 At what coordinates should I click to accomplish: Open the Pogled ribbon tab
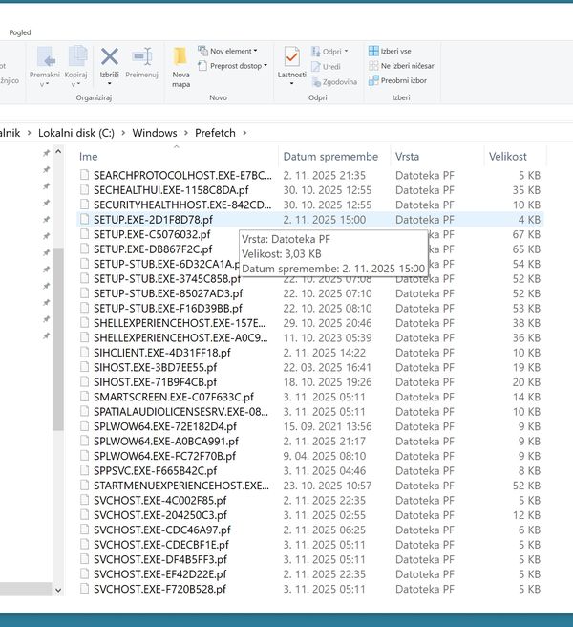point(20,32)
